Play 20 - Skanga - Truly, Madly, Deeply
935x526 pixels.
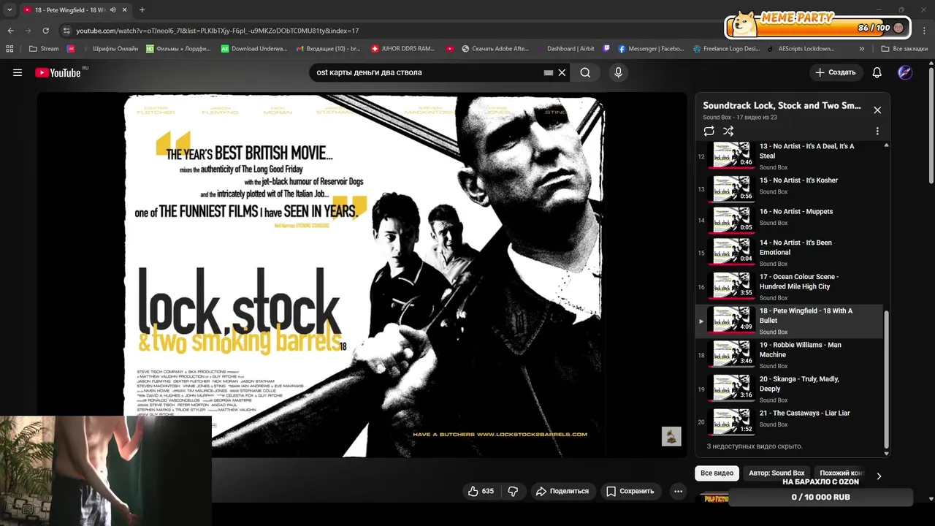790,389
